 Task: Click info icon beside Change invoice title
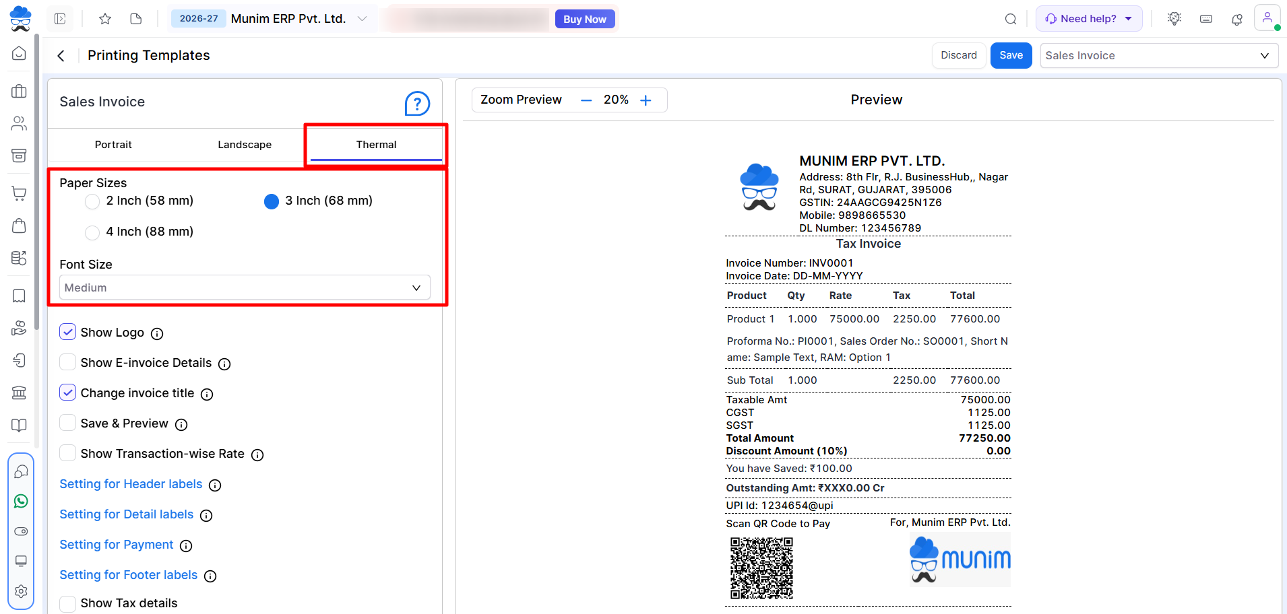coord(207,395)
